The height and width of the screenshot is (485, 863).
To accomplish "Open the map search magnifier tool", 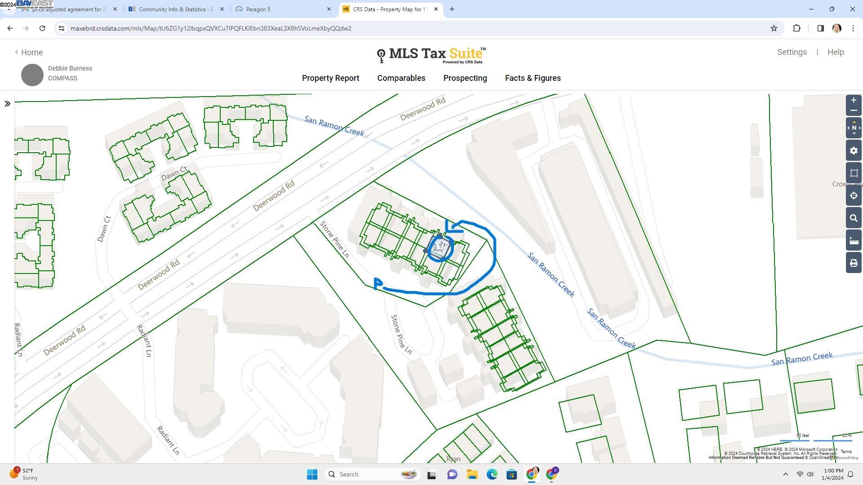I will [854, 218].
